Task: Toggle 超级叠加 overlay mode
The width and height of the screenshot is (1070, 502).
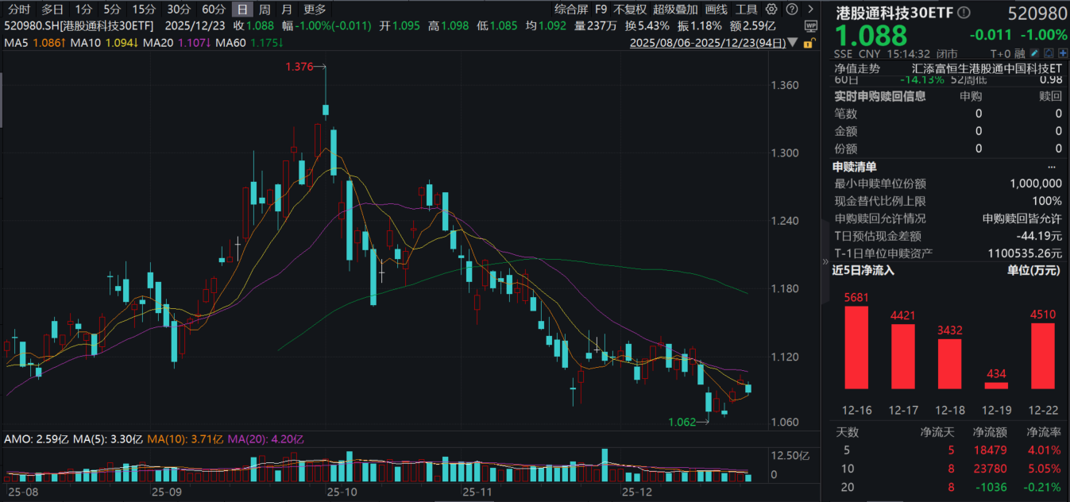Action: pos(677,10)
